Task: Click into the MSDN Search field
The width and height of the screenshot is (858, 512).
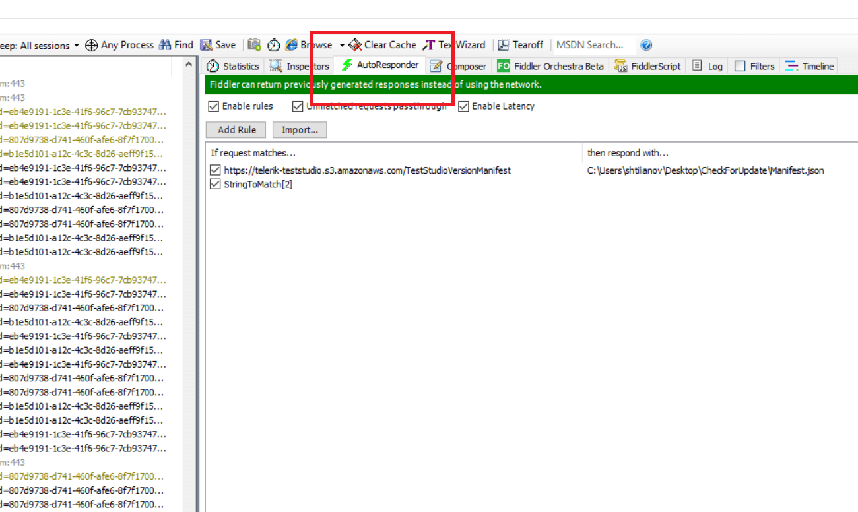Action: click(x=593, y=45)
